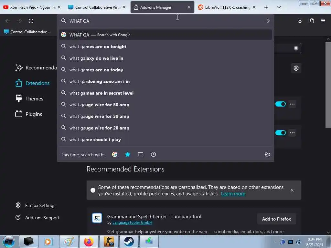Choose suggestion what galaxy do we live in

coord(165,58)
